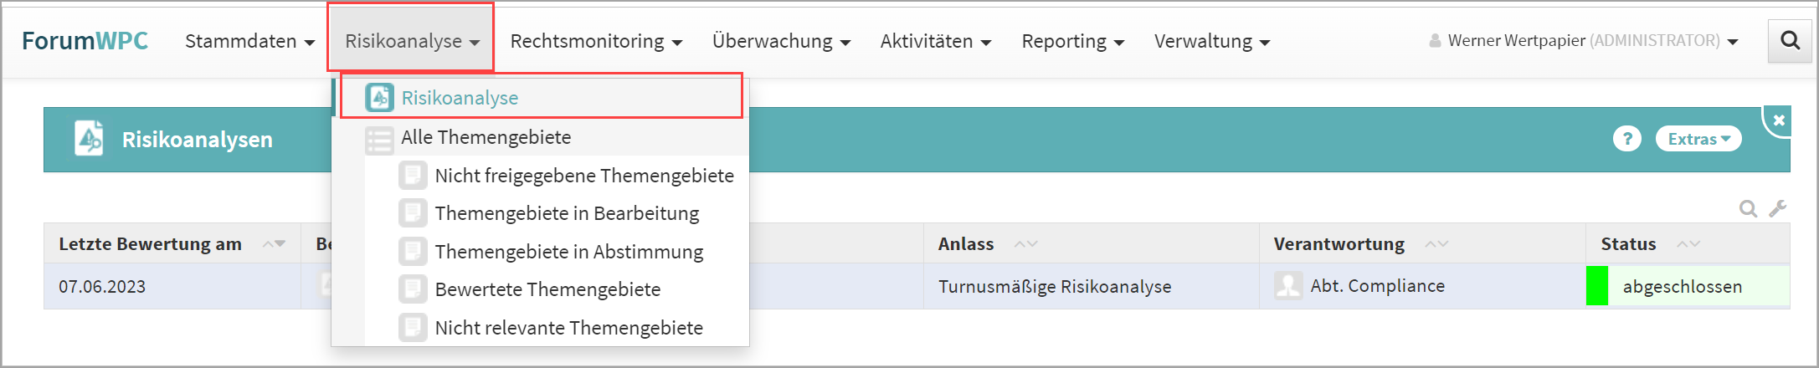
Task: Open the help question mark icon
Action: 1626,139
